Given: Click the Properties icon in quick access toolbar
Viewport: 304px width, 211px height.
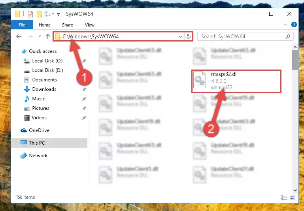Looking at the screenshot, I should click(30, 14).
